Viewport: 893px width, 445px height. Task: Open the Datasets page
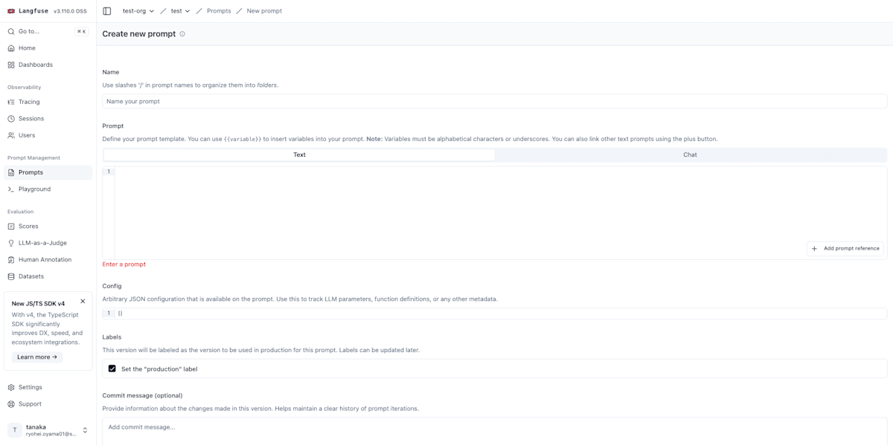(48, 276)
